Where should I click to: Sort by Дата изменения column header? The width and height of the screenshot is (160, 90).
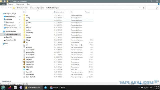pos(59,12)
